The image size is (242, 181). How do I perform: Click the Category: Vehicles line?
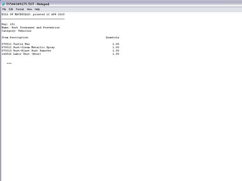coord(17,31)
